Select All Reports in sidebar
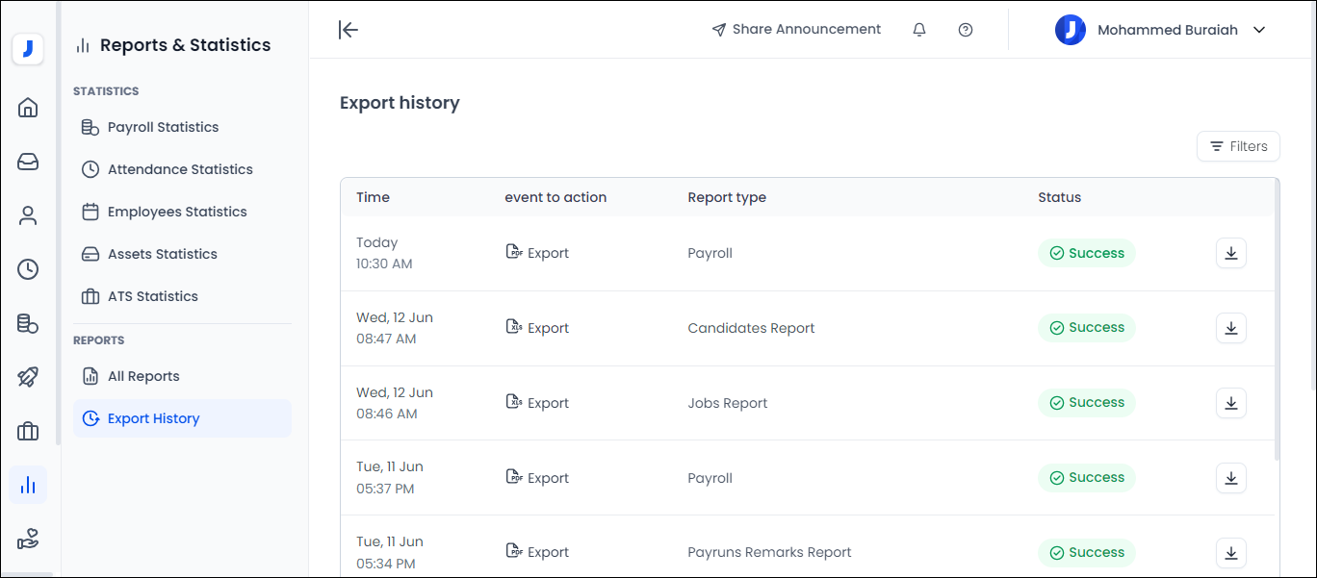The image size is (1317, 578). click(143, 376)
